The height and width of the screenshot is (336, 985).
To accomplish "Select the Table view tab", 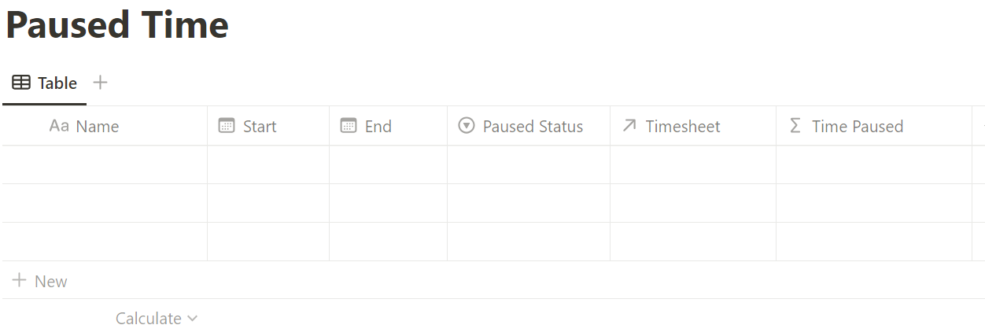I will pyautogui.click(x=45, y=83).
